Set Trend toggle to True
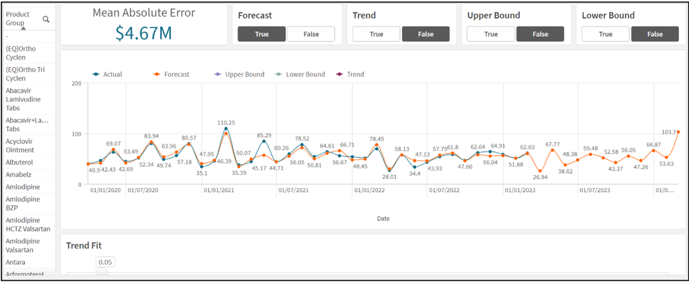Image resolution: width=689 pixels, height=282 pixels. pos(376,34)
